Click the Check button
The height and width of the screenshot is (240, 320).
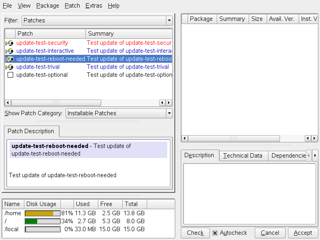195,233
